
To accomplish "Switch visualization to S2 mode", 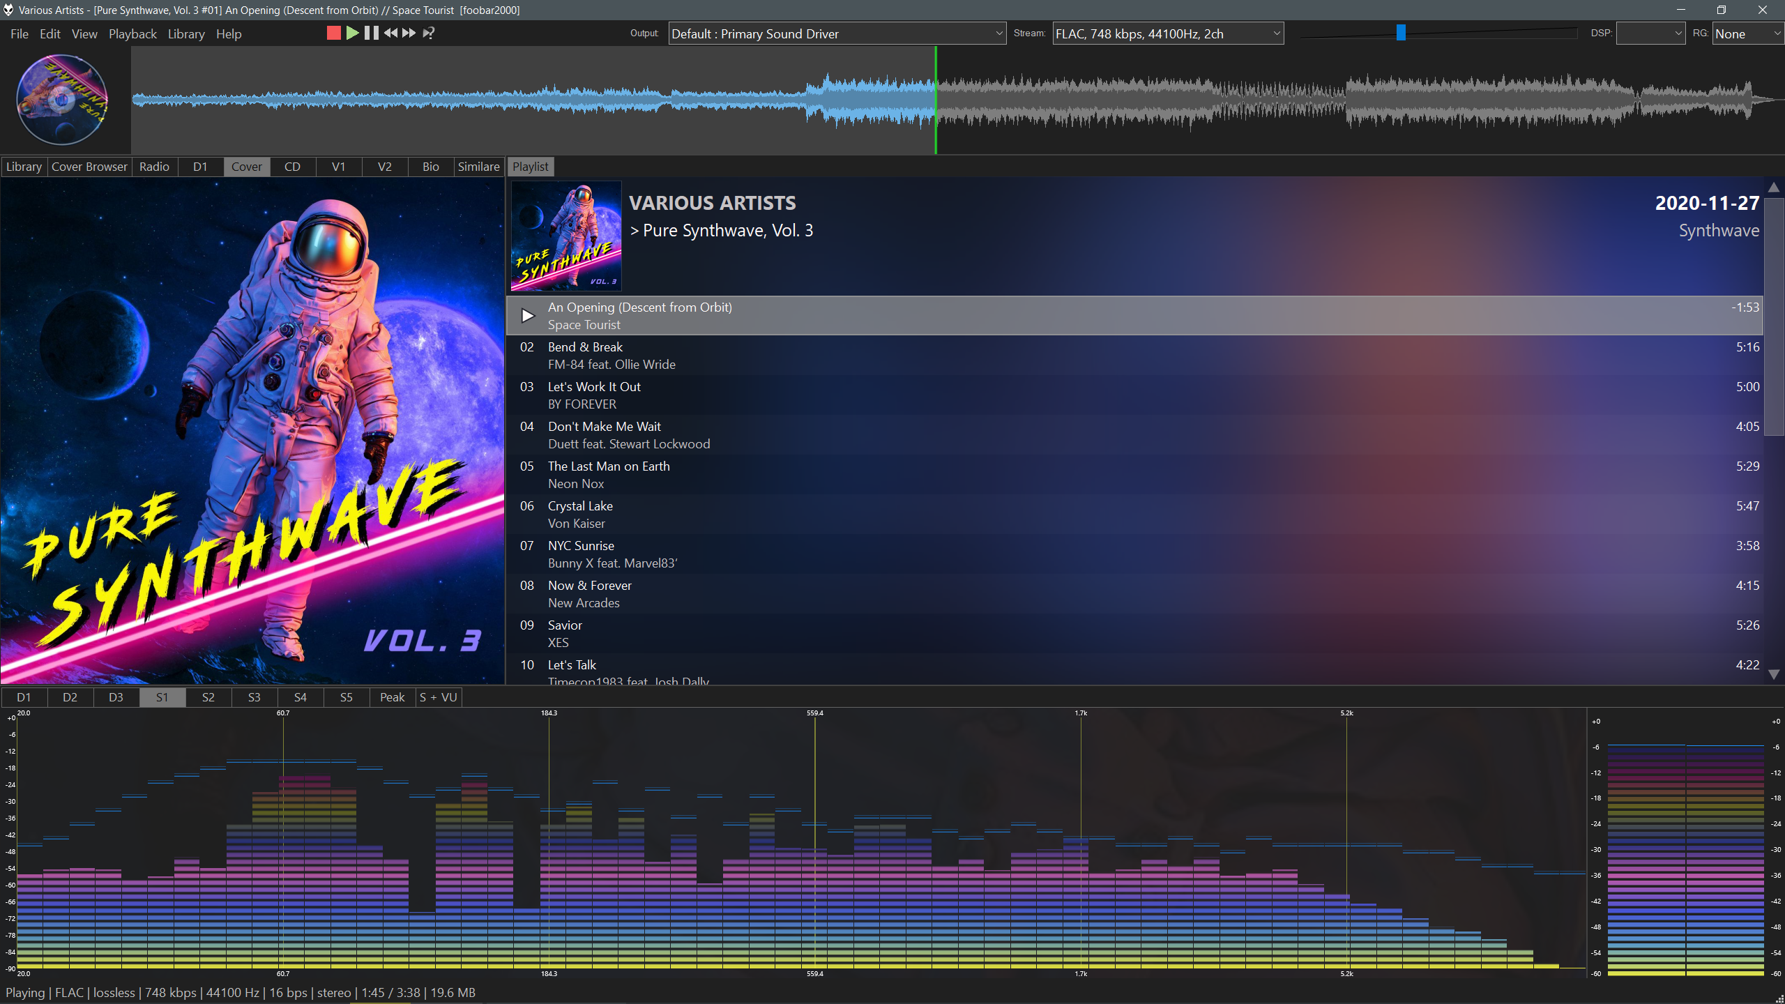I will point(208,697).
